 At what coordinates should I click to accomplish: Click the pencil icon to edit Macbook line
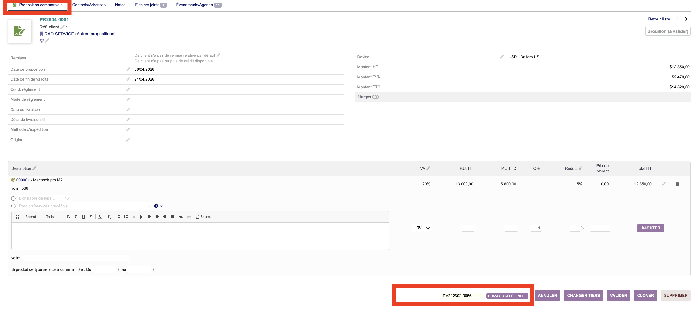pos(664,184)
